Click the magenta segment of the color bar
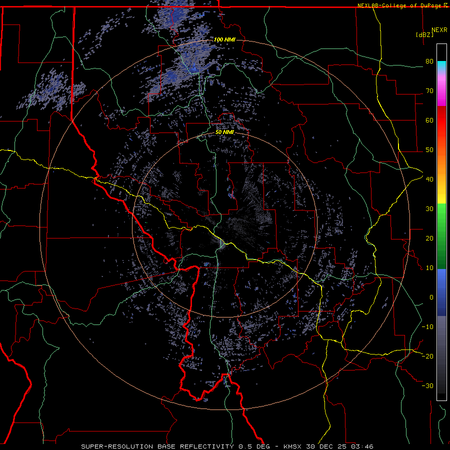The width and height of the screenshot is (450, 450). [x=441, y=92]
